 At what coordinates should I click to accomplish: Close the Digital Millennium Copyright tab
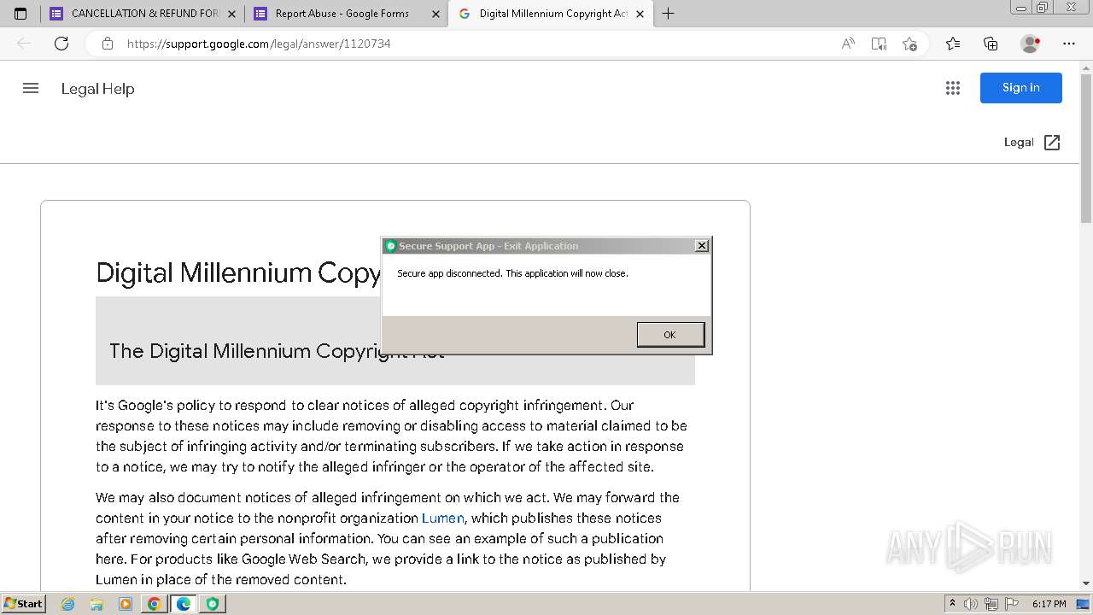point(640,14)
